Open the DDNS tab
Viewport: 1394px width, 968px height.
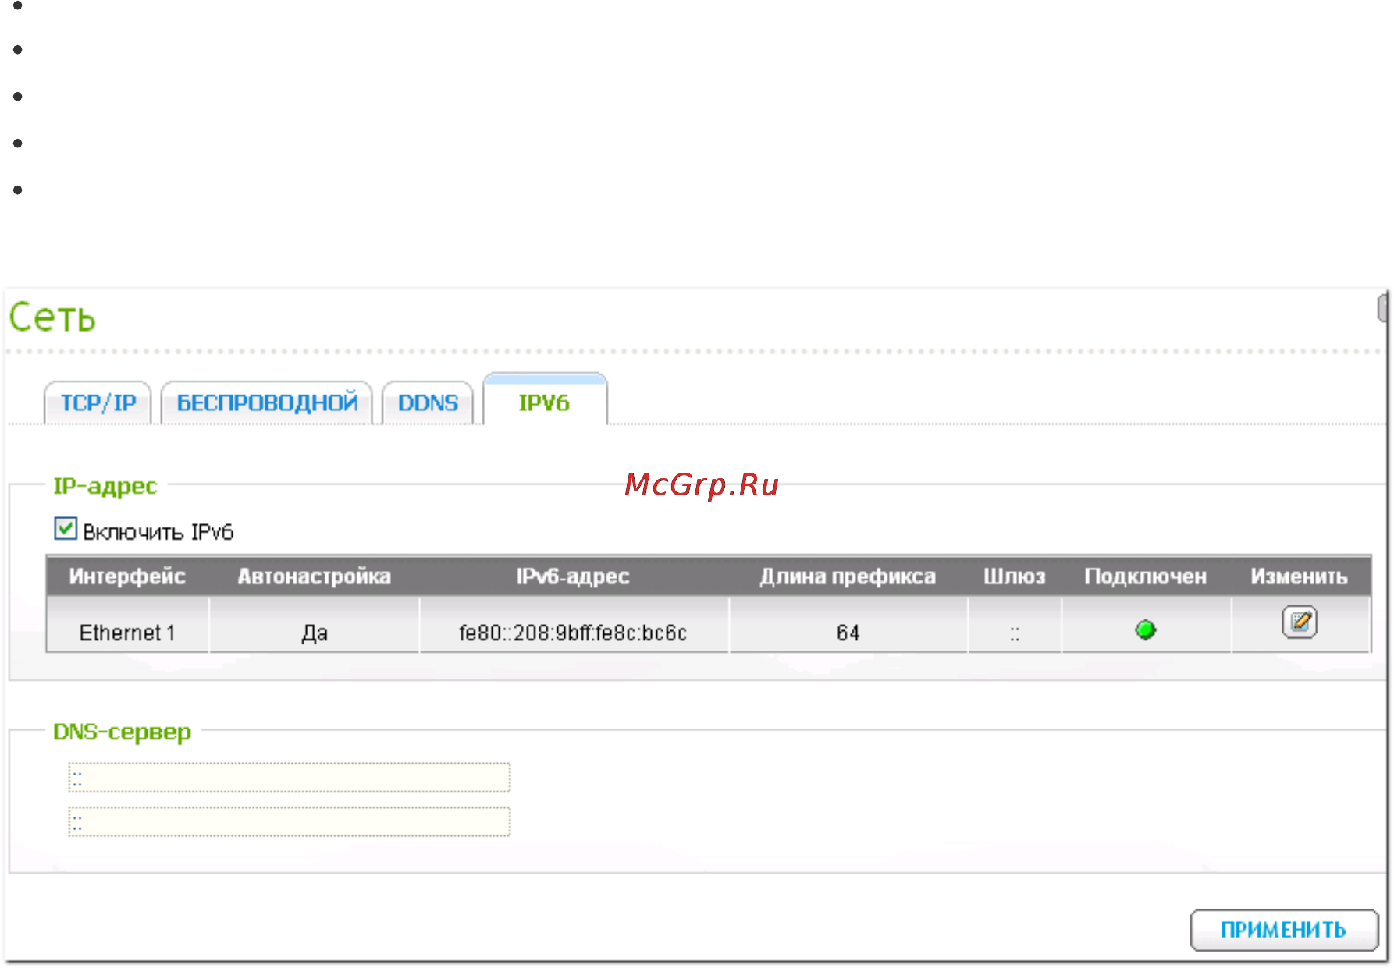(x=428, y=402)
